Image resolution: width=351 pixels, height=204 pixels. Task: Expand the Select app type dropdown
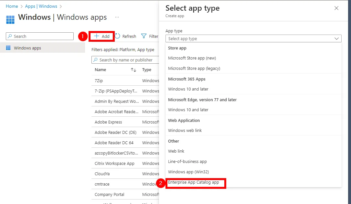click(253, 38)
